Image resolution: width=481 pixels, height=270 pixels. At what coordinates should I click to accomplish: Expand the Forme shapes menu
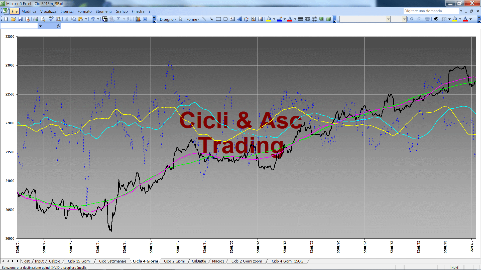point(193,19)
